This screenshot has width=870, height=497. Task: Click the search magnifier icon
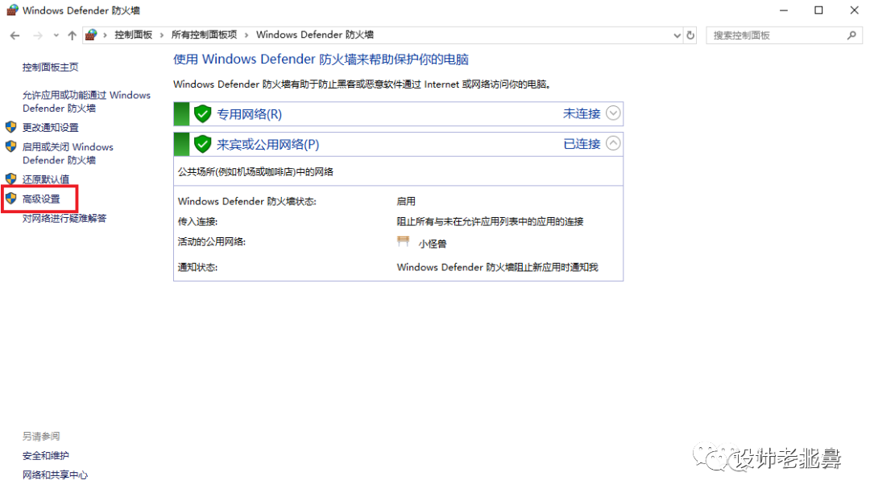[851, 35]
